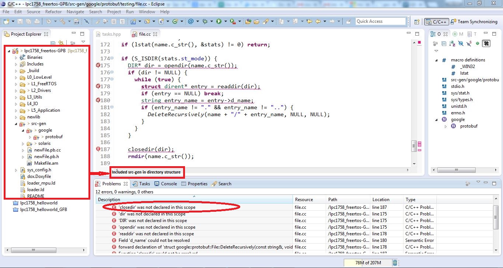Toggle Hide Non-Public Members in Outline
Viewport: 503px width, 268px height.
click(478, 44)
